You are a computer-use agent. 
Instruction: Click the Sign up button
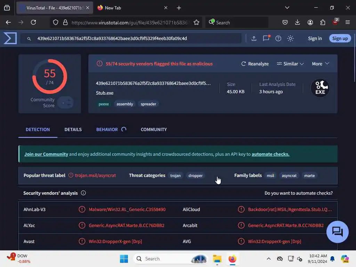340,38
